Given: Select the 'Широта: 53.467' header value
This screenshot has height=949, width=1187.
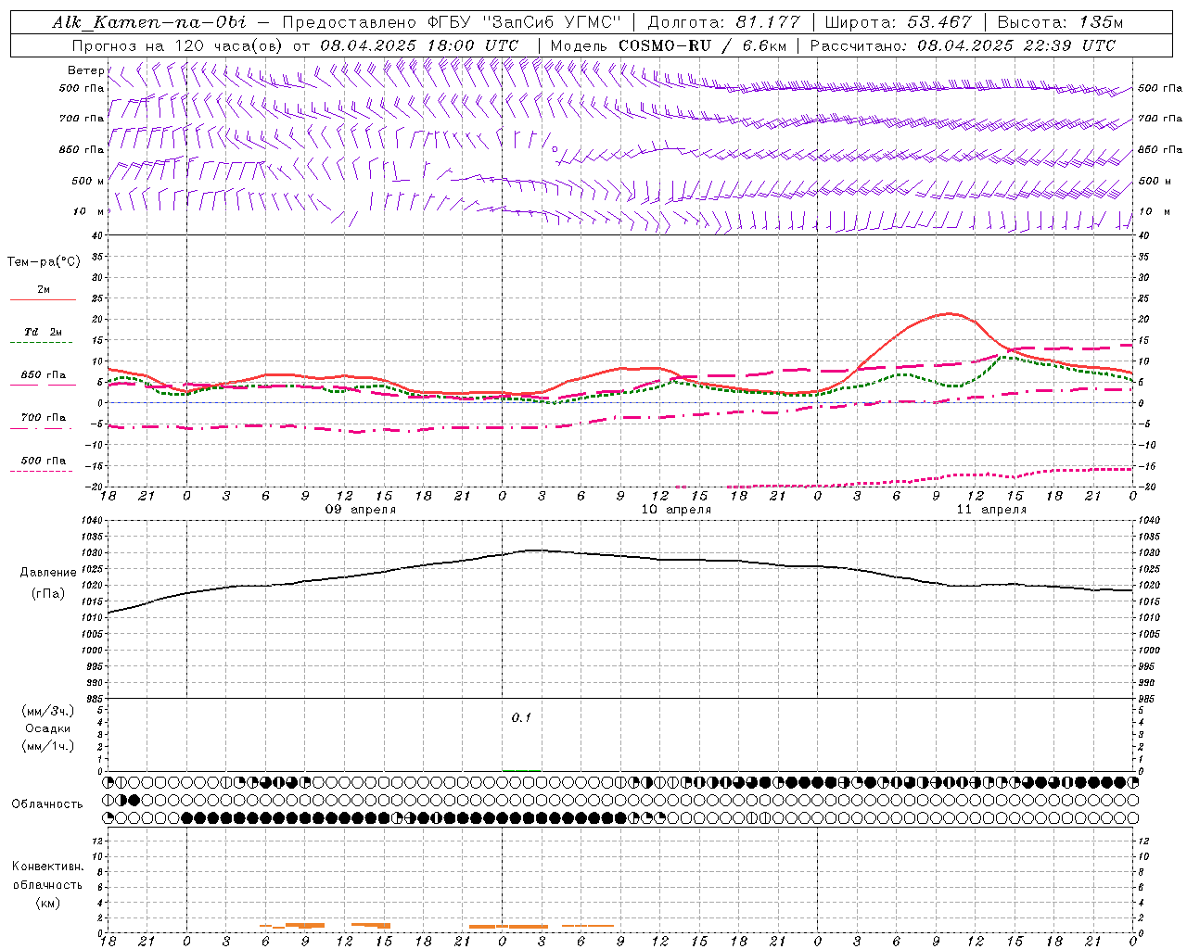Looking at the screenshot, I should (x=898, y=22).
